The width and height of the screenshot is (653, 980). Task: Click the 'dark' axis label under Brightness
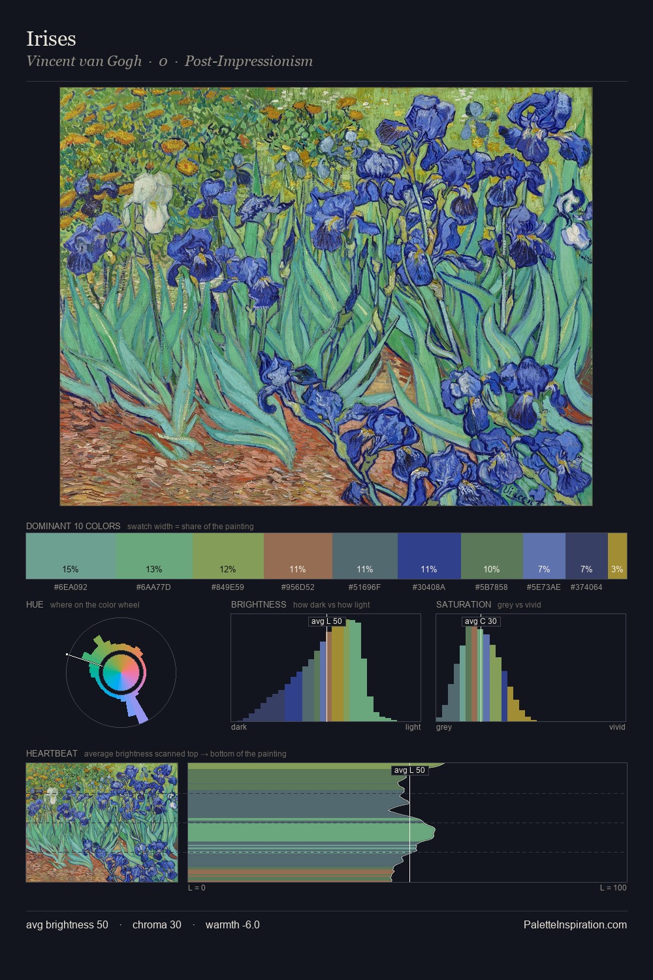tap(239, 727)
